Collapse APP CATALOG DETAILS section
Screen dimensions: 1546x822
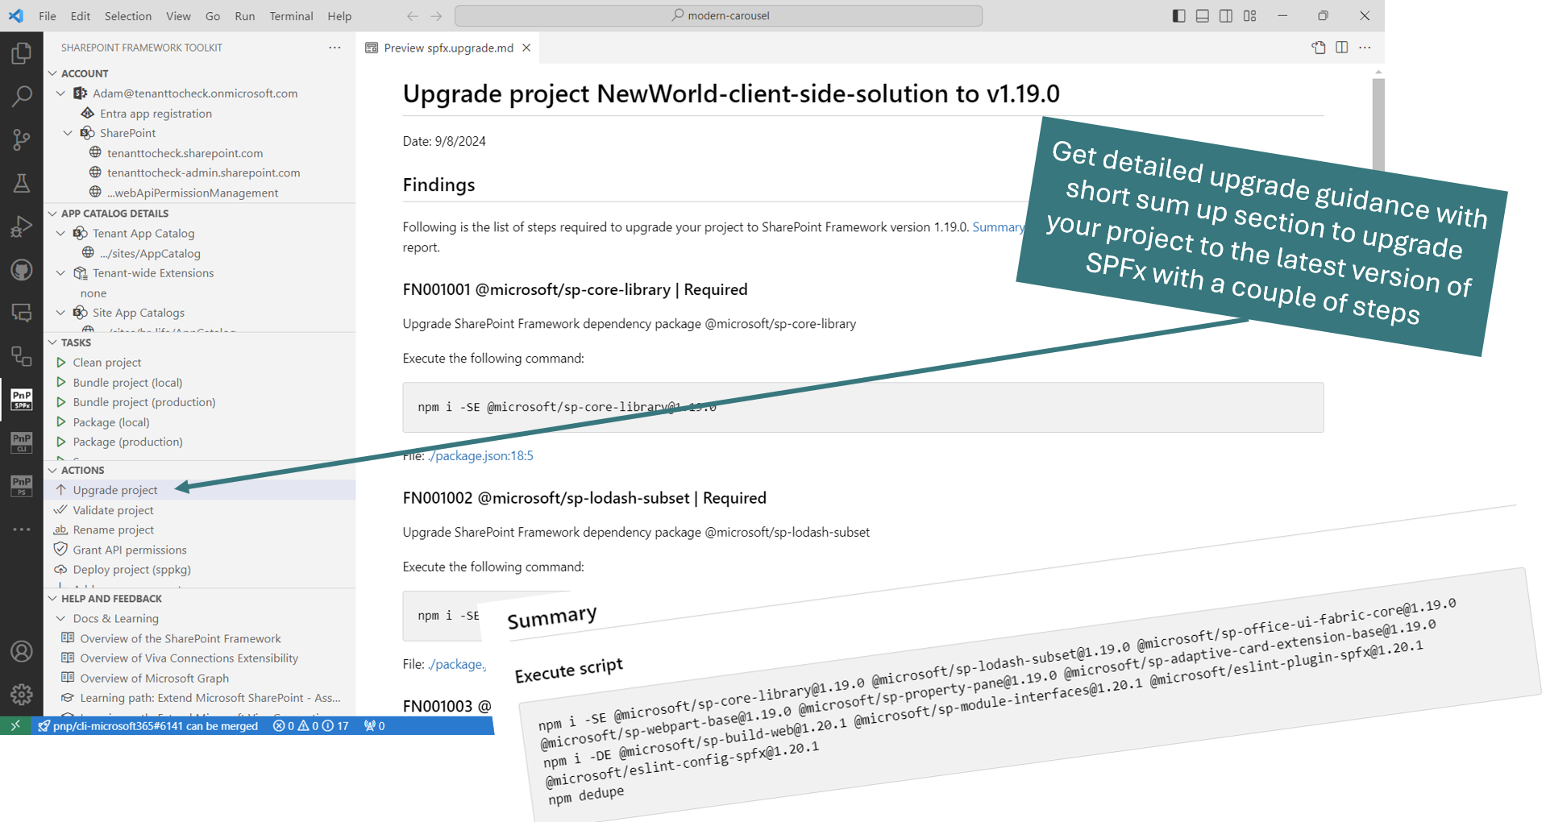(52, 214)
